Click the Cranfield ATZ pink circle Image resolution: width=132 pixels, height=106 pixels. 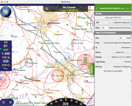pyautogui.click(x=85, y=62)
